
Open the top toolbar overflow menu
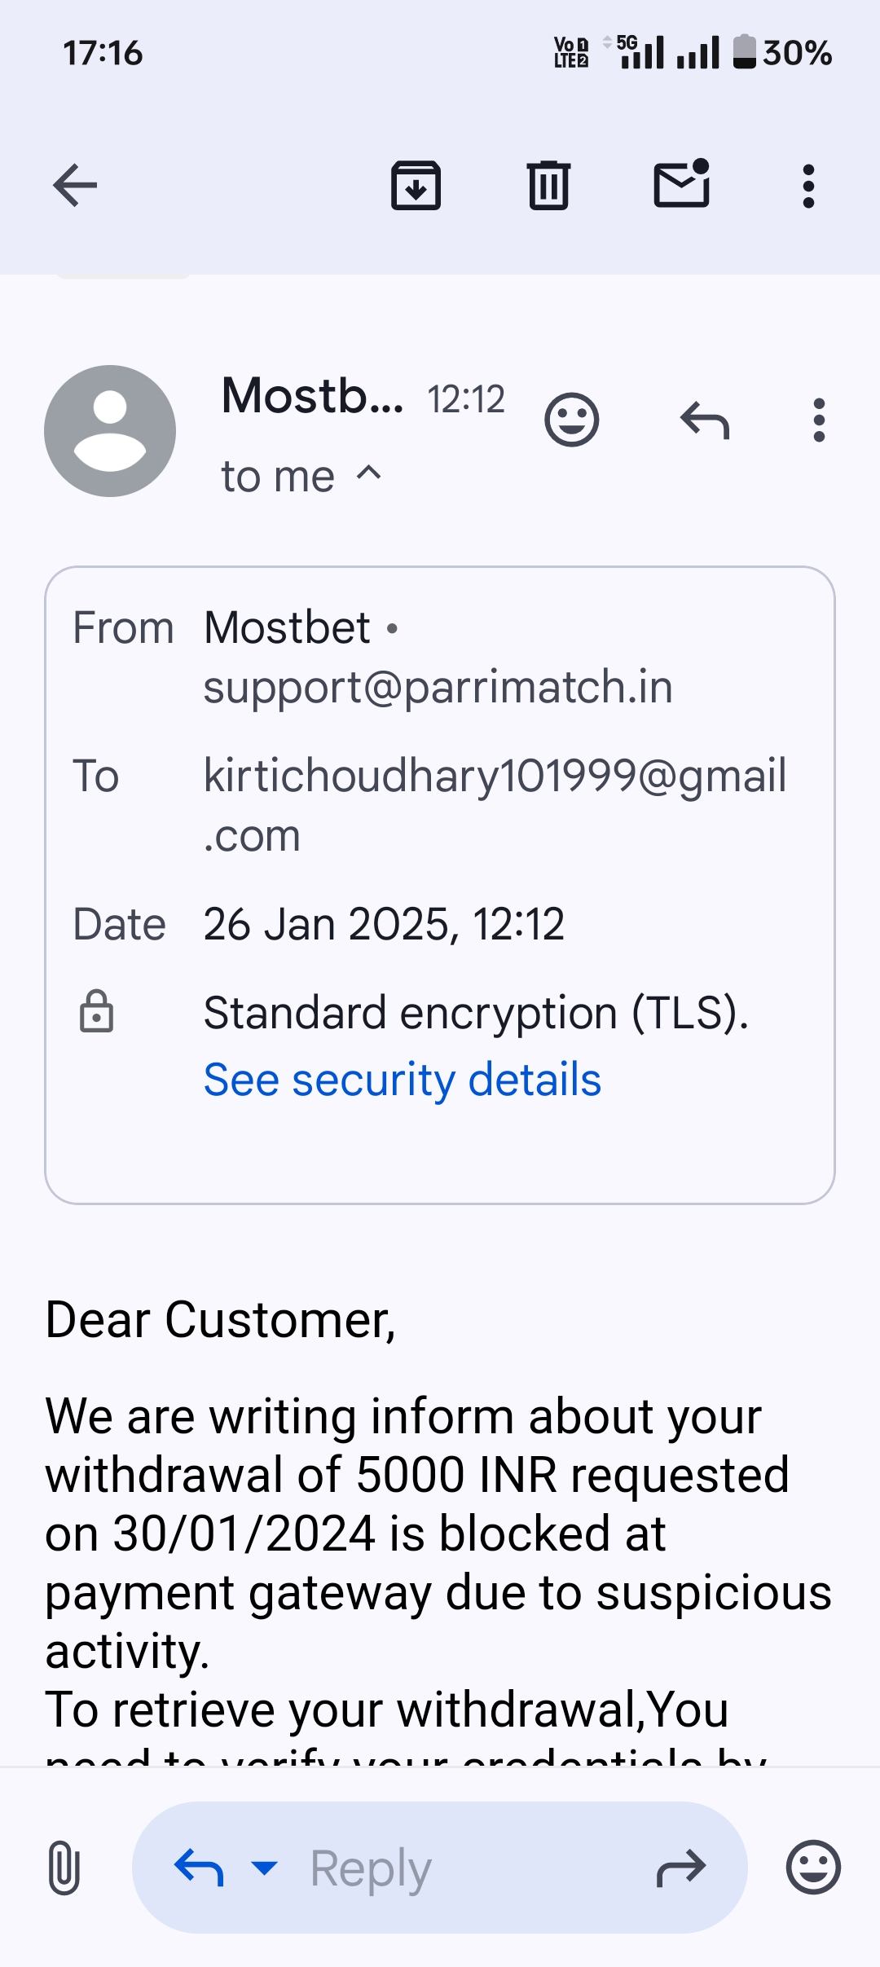(x=807, y=186)
